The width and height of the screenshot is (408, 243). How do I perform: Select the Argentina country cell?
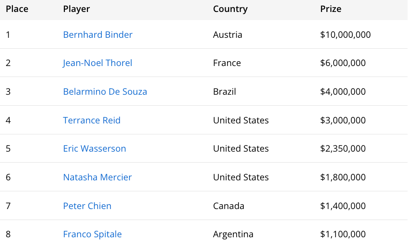233,234
